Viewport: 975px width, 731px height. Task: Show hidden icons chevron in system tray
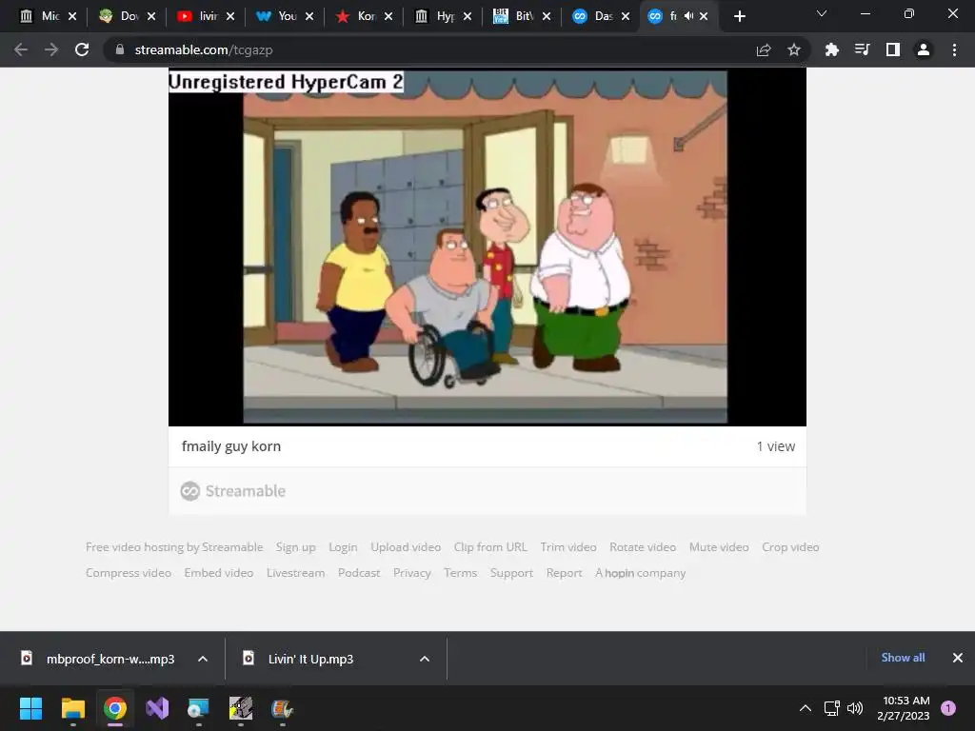pyautogui.click(x=806, y=708)
